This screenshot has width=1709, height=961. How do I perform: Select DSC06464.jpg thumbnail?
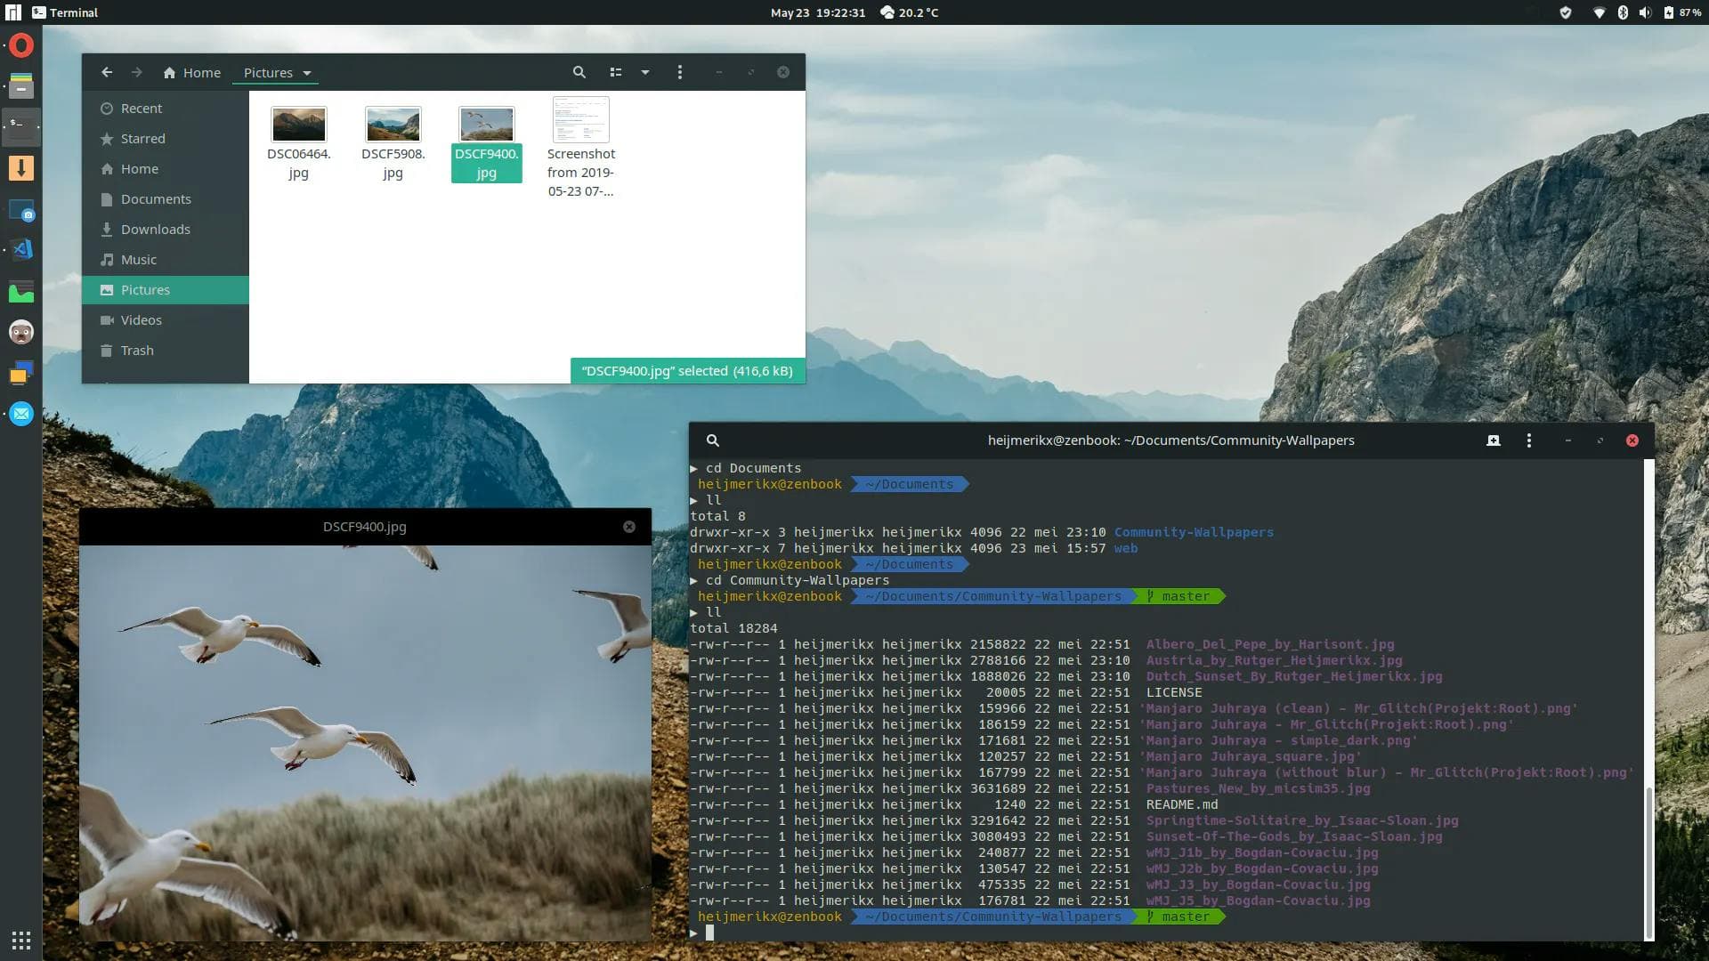pos(298,125)
